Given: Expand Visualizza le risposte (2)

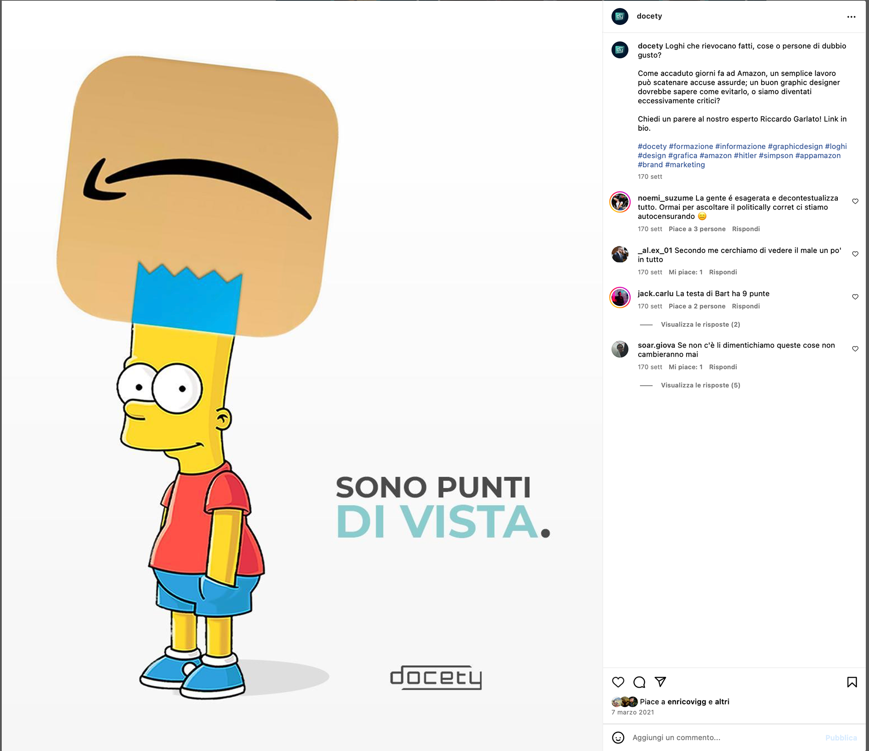Looking at the screenshot, I should click(x=700, y=325).
